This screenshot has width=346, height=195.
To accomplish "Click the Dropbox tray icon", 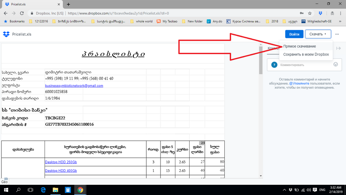I will coord(291,190).
